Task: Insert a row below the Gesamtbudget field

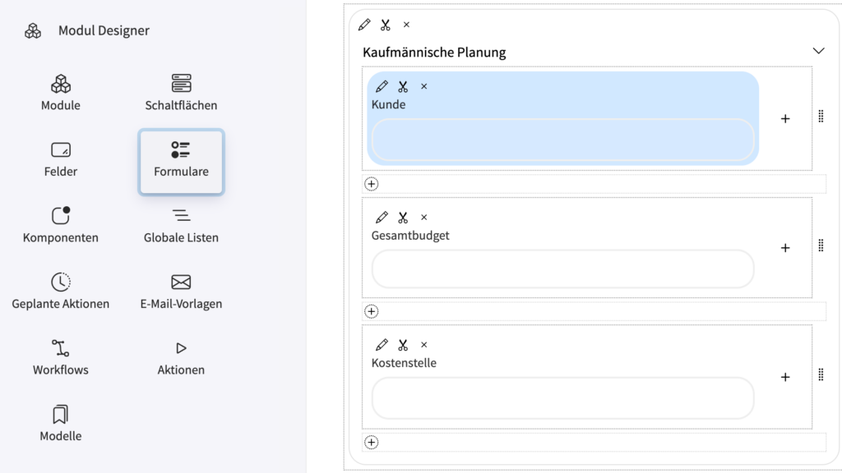Action: pyautogui.click(x=371, y=311)
